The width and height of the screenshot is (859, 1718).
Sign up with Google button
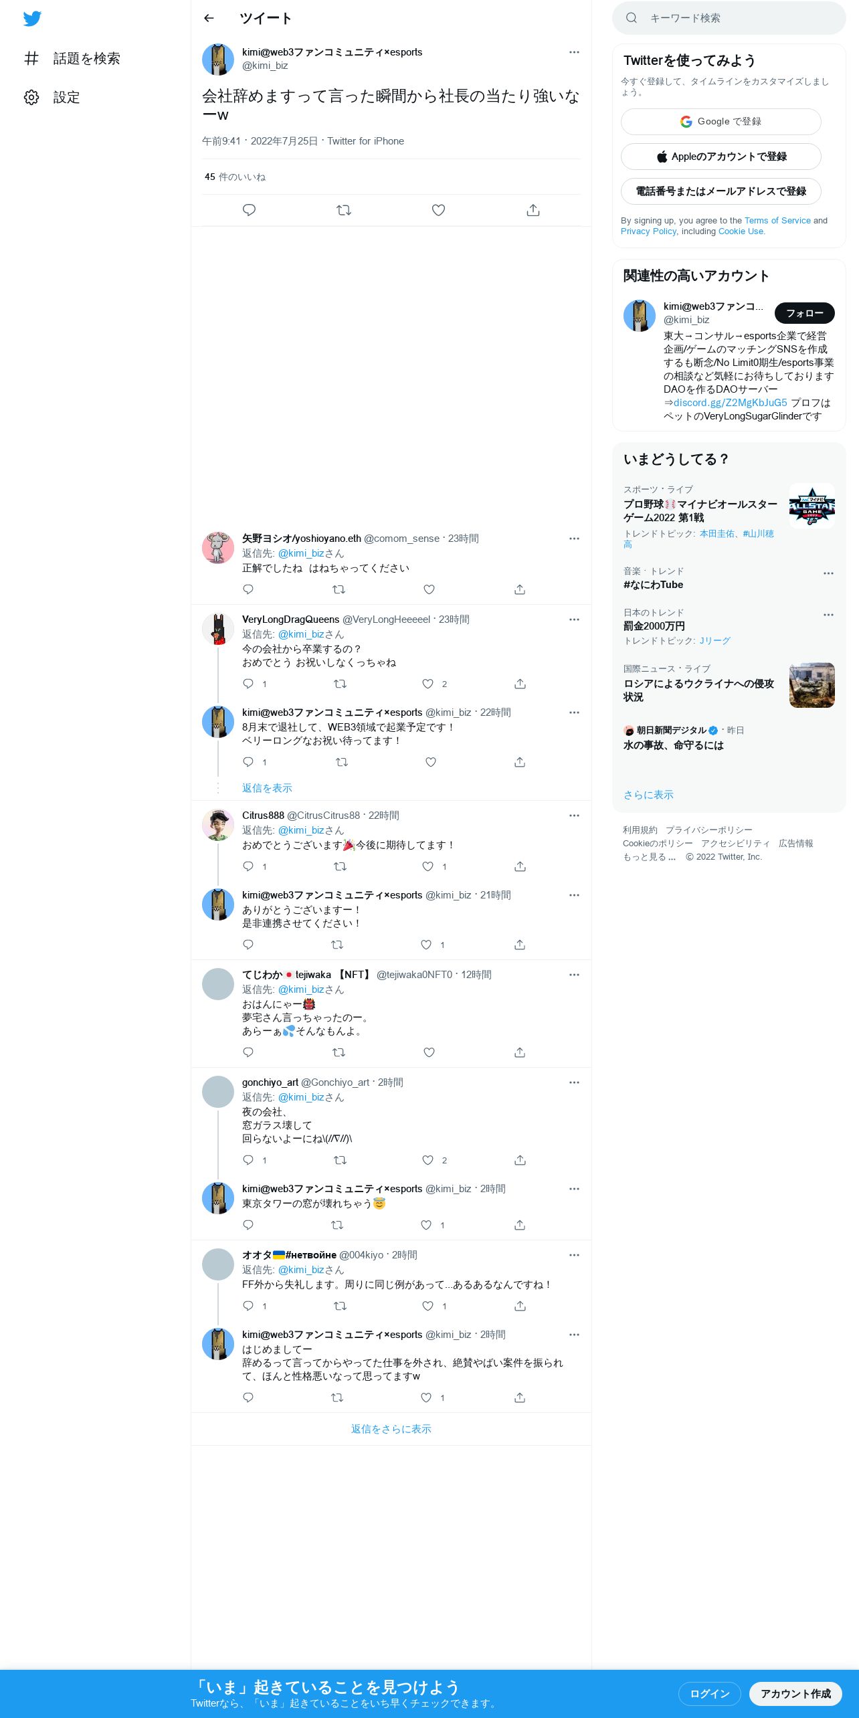(x=721, y=122)
